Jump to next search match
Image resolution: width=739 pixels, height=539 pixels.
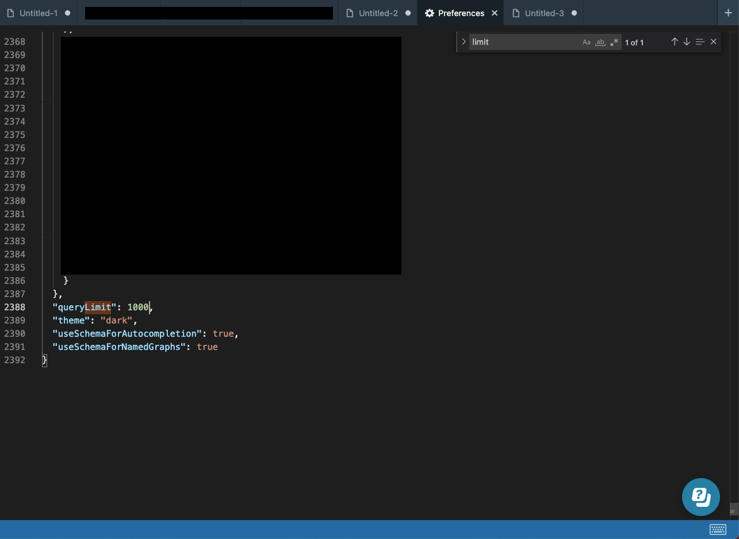pyautogui.click(x=687, y=41)
